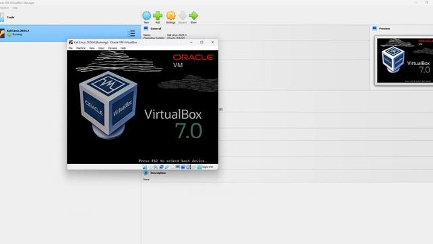Click the display status bar icon
Image resolution: width=433 pixels, height=244 pixels.
177,167
